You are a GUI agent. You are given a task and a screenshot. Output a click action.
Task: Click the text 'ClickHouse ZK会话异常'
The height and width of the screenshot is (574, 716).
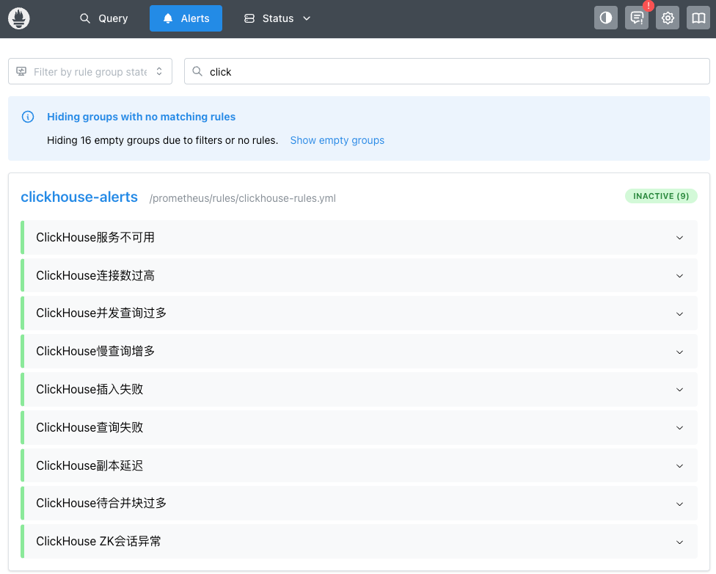[98, 542]
